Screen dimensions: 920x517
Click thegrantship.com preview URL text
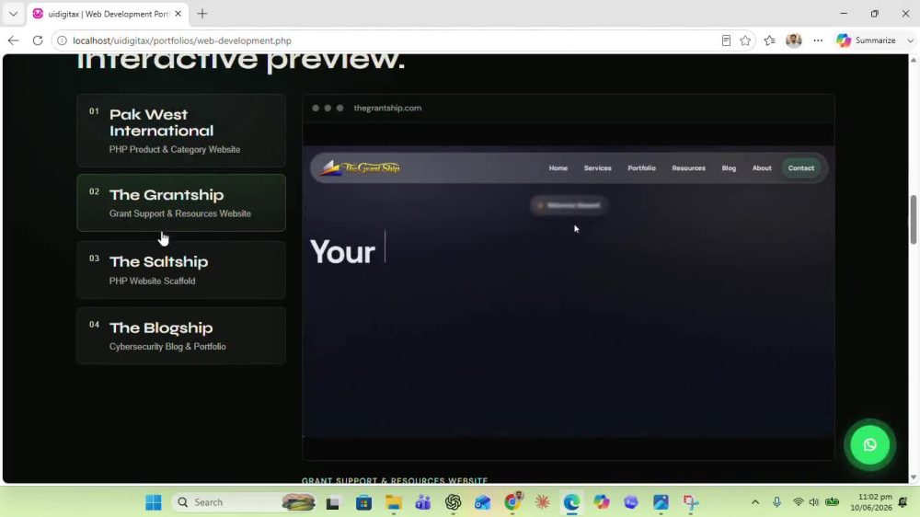(387, 108)
